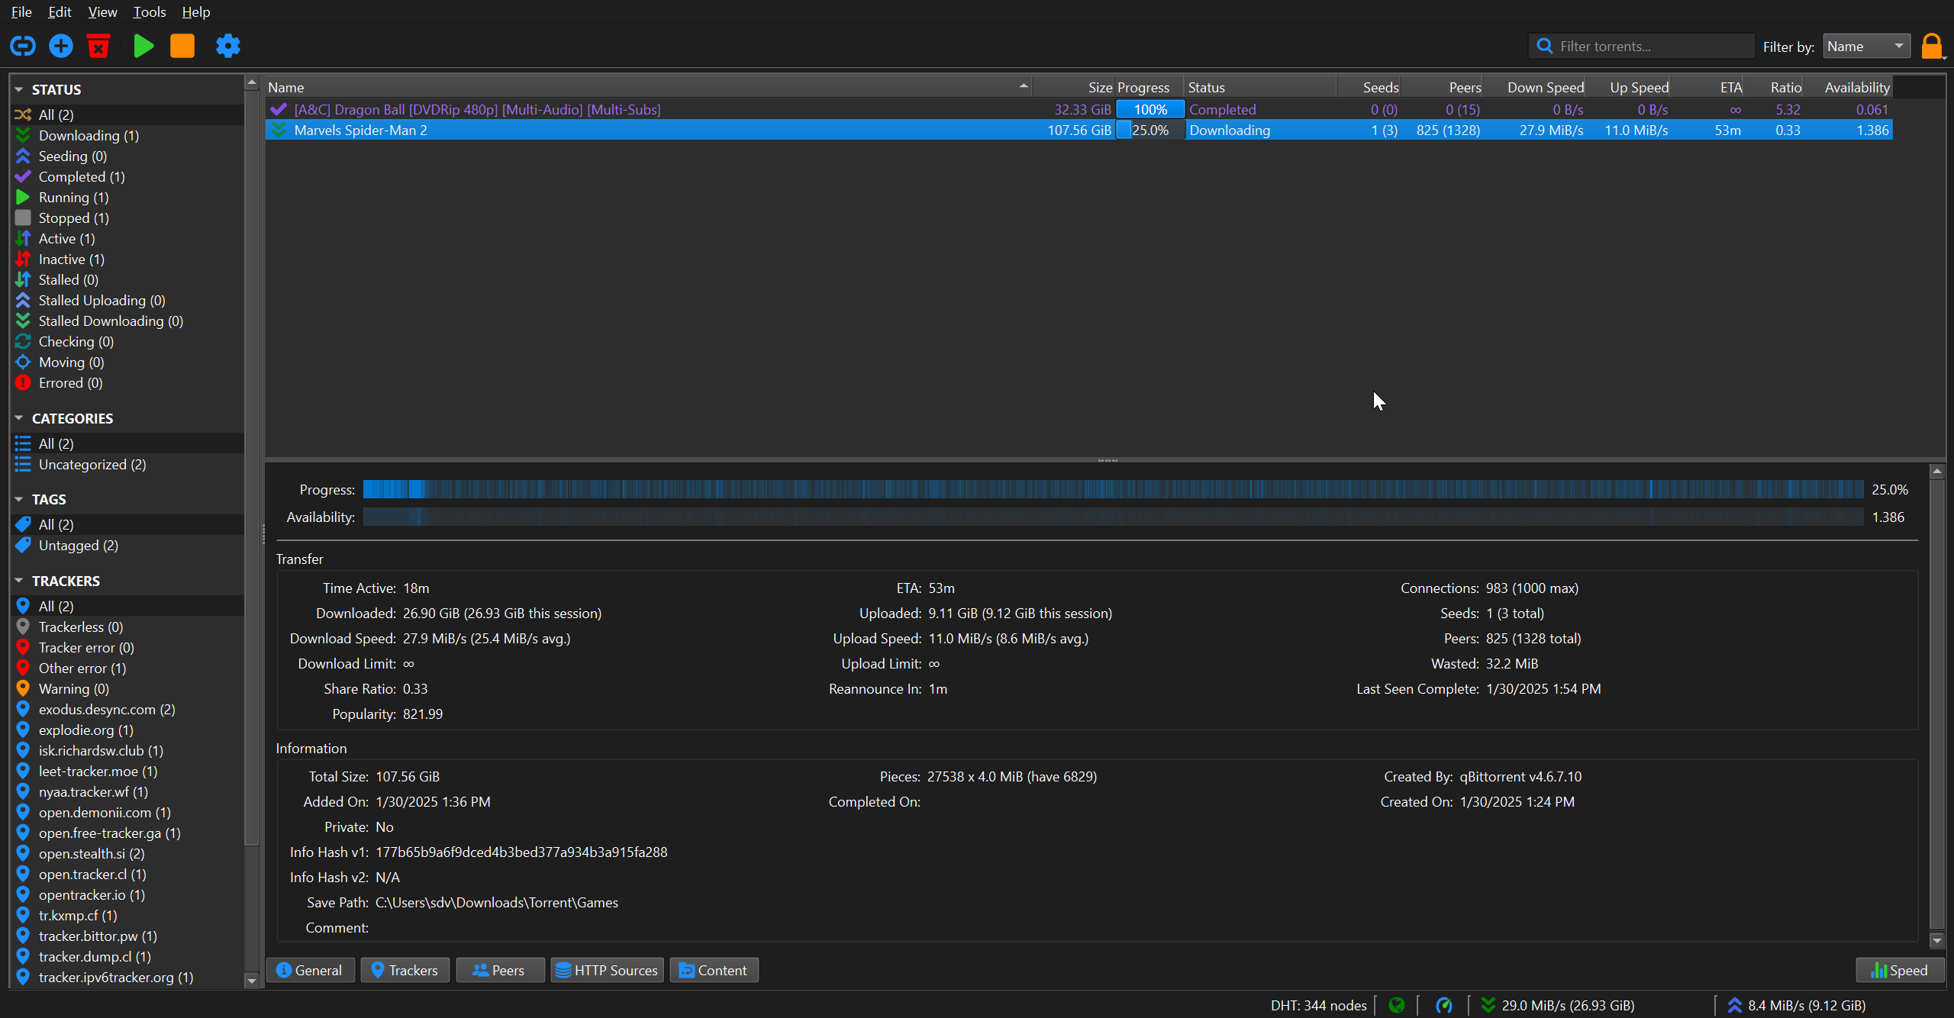This screenshot has height=1018, width=1954.
Task: Click the status bar upload speed icon
Action: (x=1734, y=1006)
